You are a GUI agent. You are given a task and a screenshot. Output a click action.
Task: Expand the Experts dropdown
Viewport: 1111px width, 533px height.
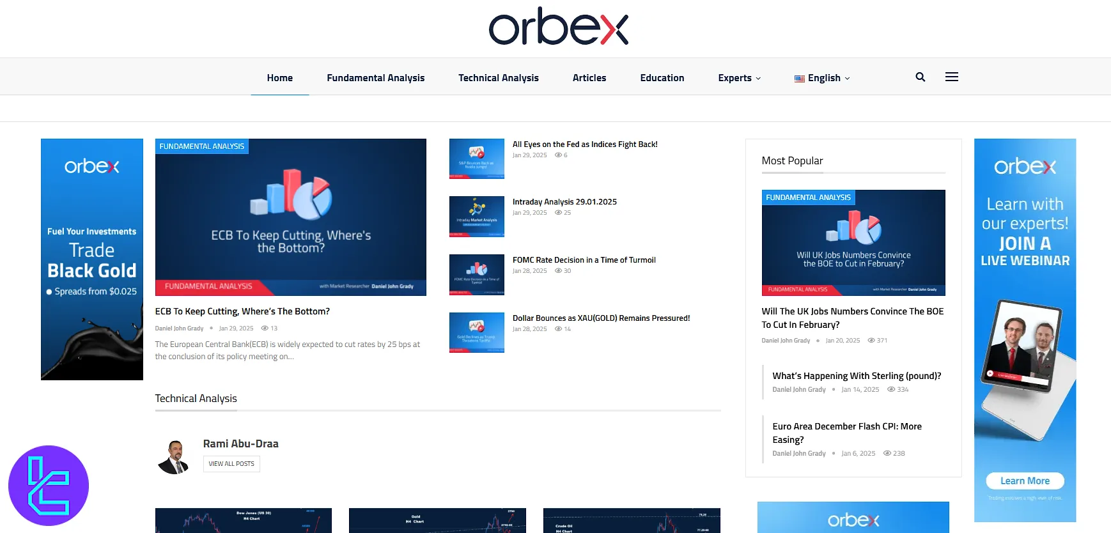tap(740, 78)
